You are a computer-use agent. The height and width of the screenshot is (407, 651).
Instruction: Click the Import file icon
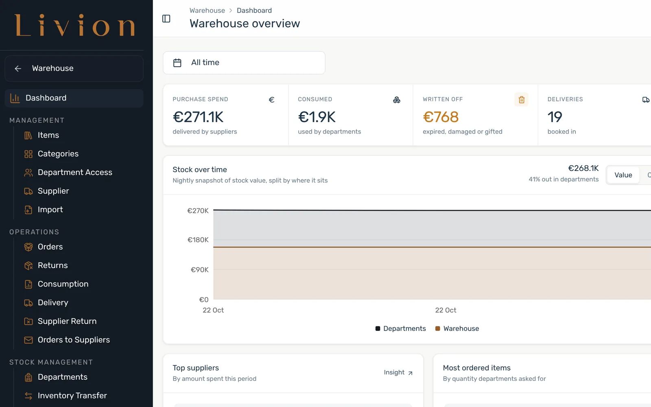28,210
